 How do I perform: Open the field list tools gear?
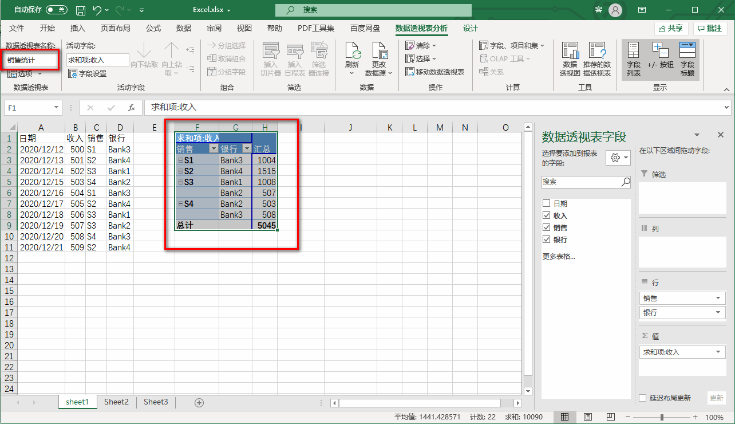click(618, 158)
